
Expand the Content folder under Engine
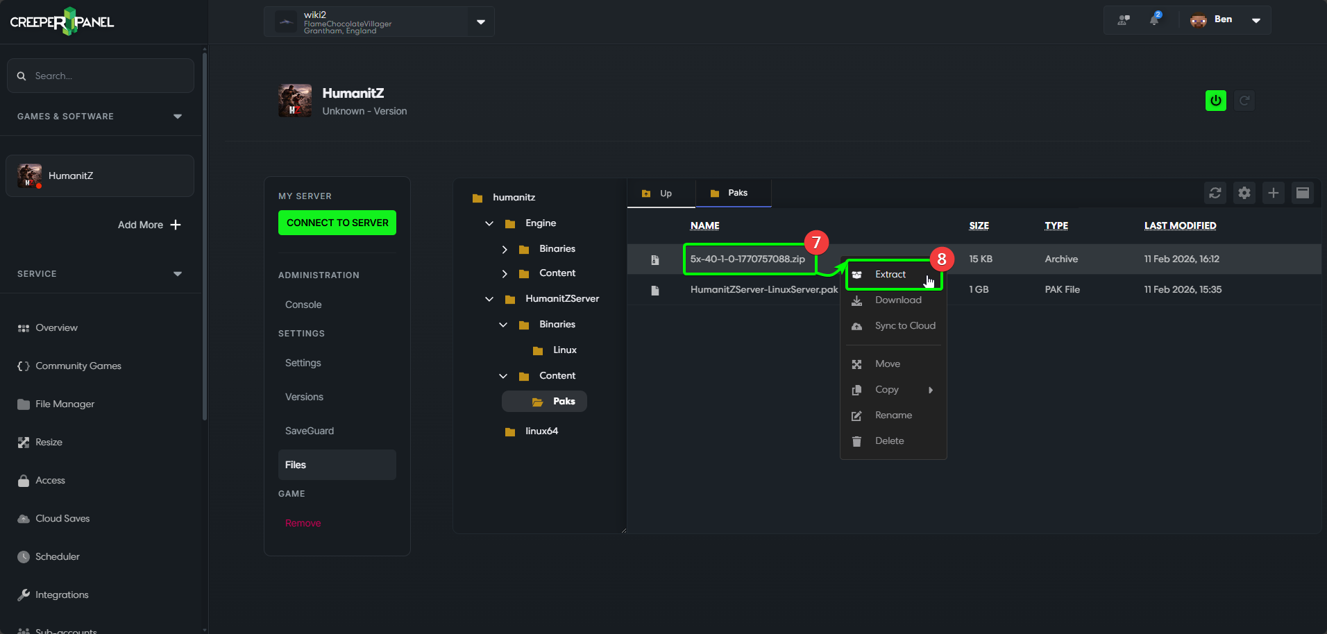[505, 274]
